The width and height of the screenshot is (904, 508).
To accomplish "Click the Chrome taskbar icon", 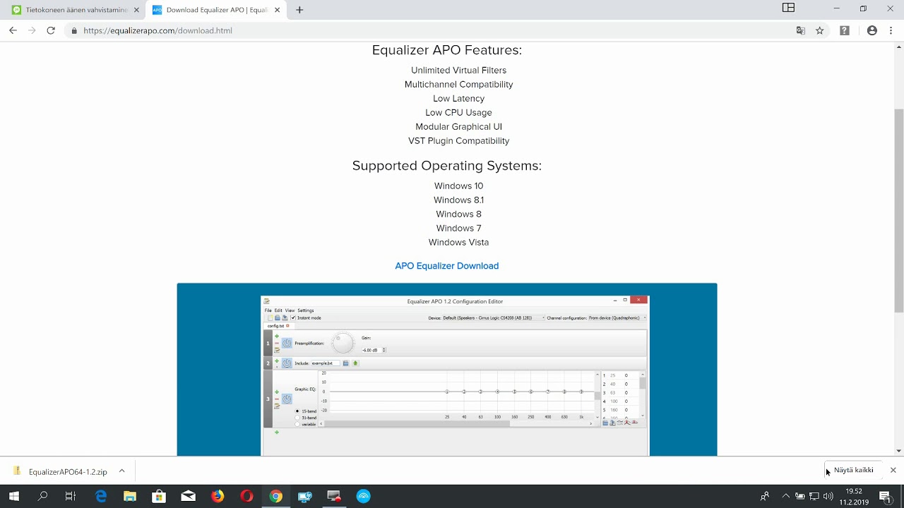I will pos(275,496).
